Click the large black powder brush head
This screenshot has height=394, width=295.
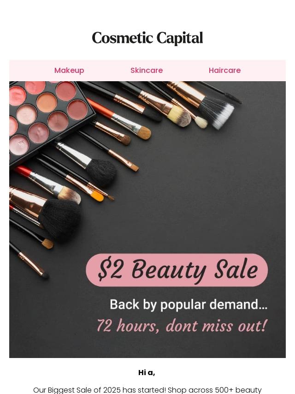(61, 220)
